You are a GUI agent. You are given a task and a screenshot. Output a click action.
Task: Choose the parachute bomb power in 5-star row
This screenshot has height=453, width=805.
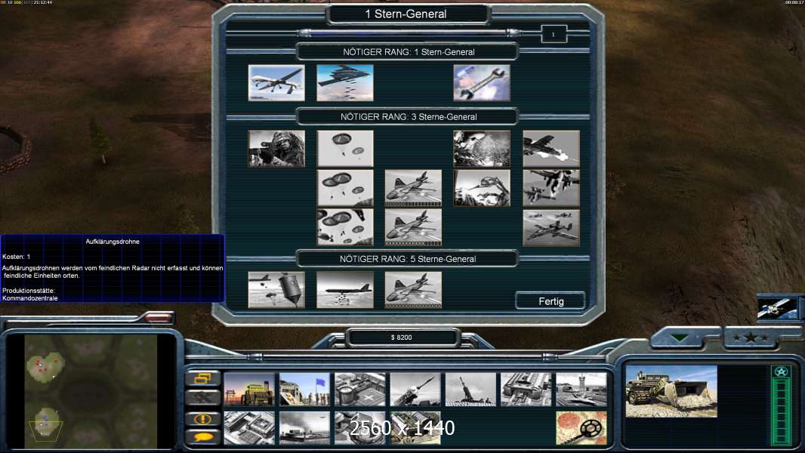(276, 290)
